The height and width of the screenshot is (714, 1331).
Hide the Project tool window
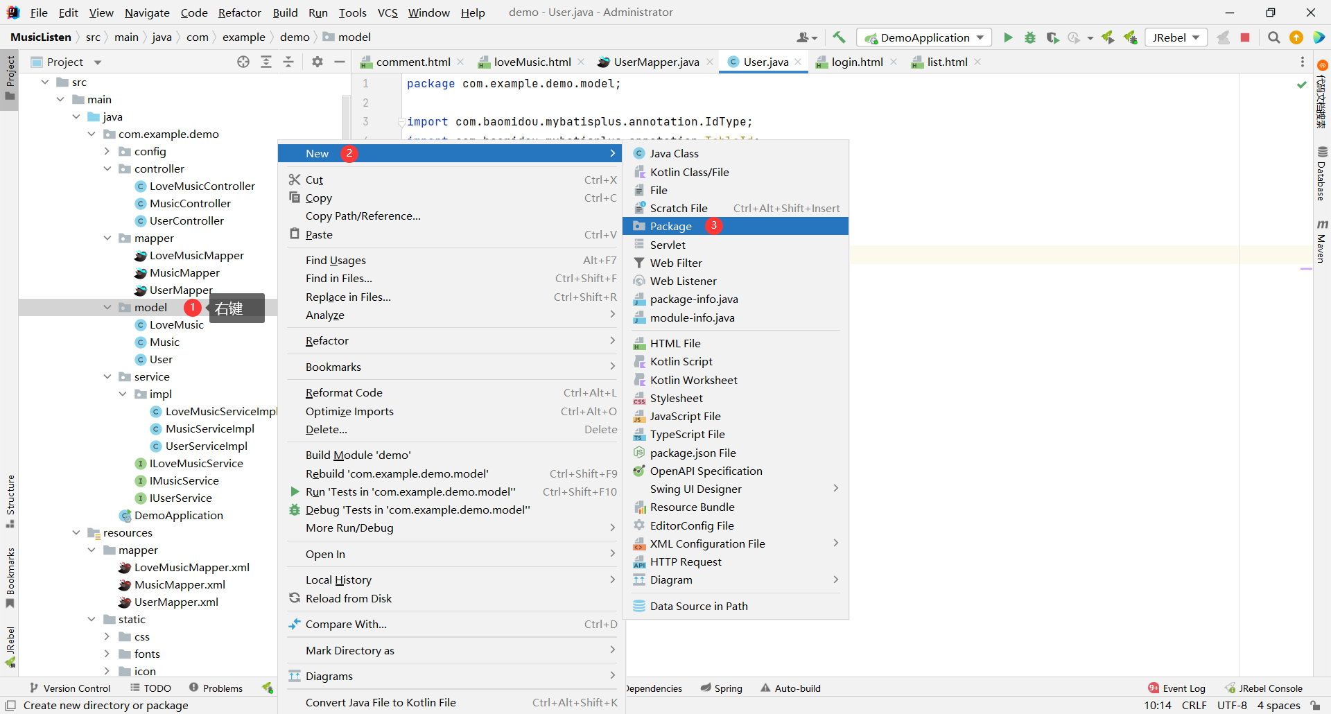click(x=340, y=62)
